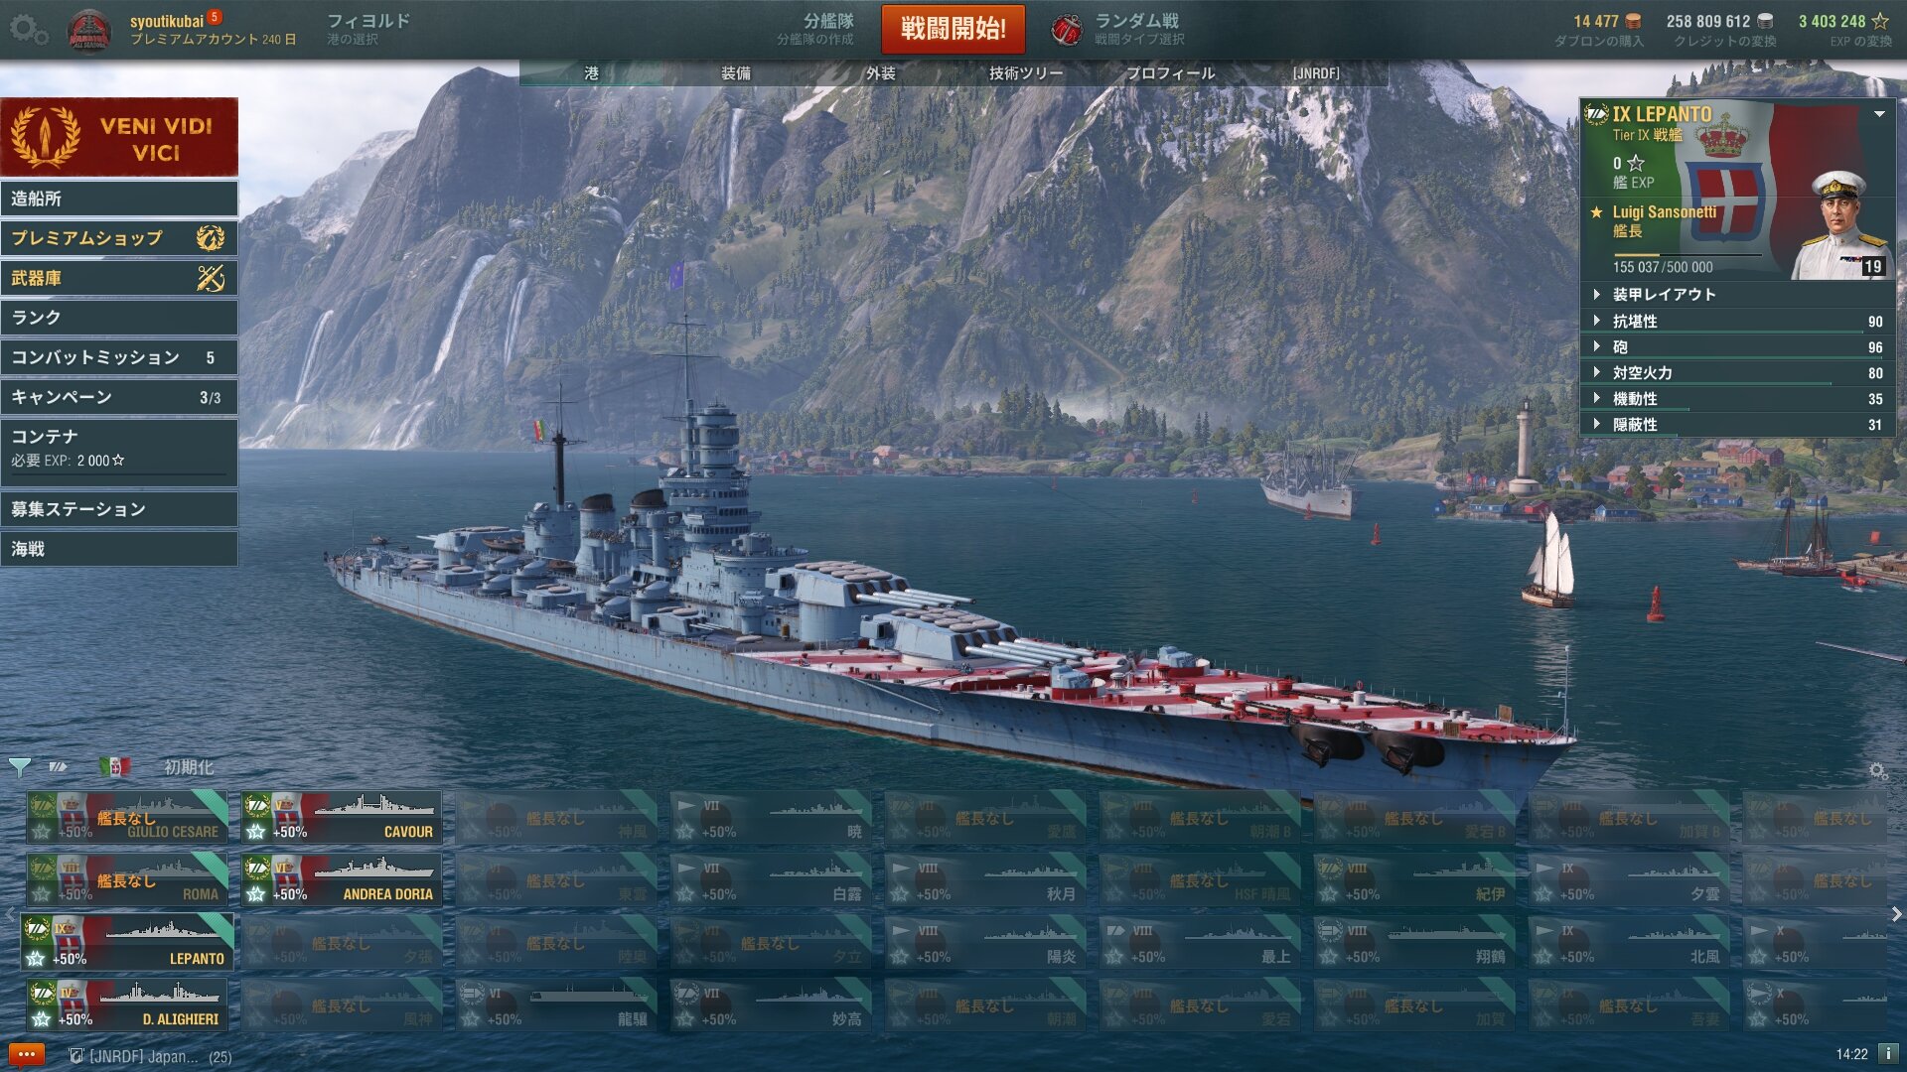Open the settings gear menu
The width and height of the screenshot is (1907, 1072).
(27, 30)
